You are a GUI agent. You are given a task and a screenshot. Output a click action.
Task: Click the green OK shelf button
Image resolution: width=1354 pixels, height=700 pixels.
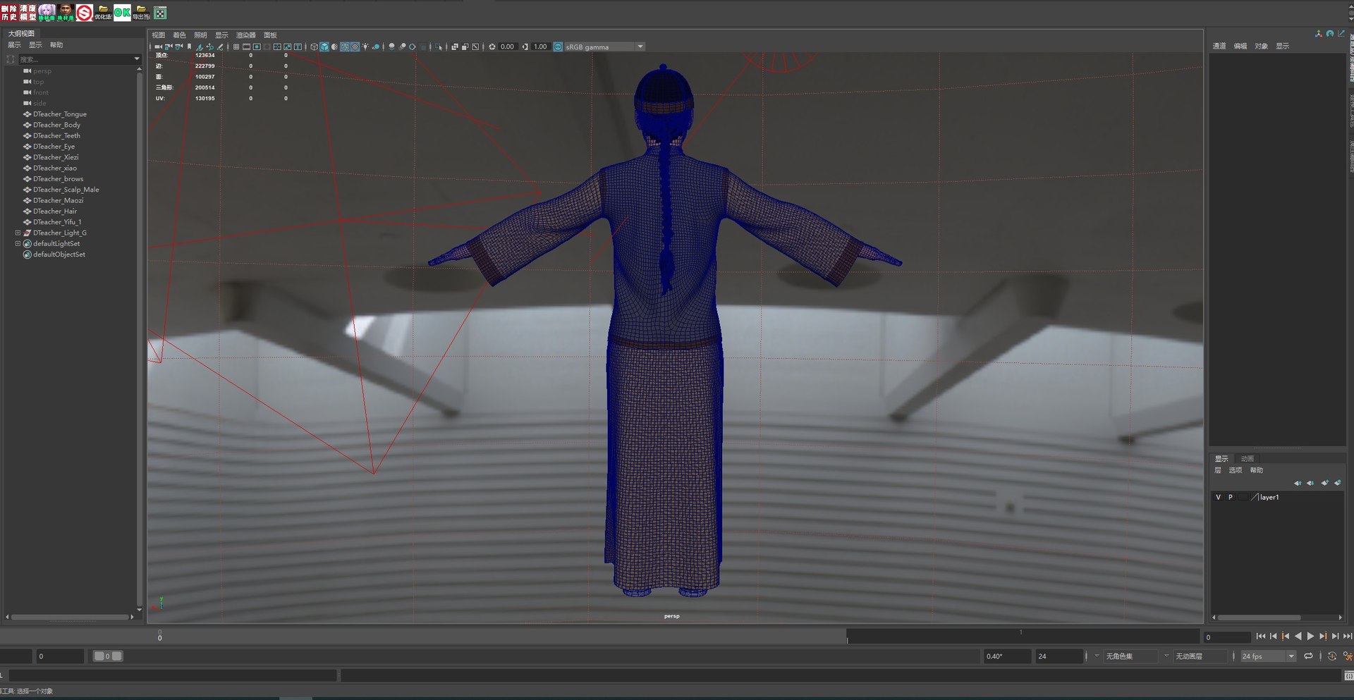click(x=122, y=13)
